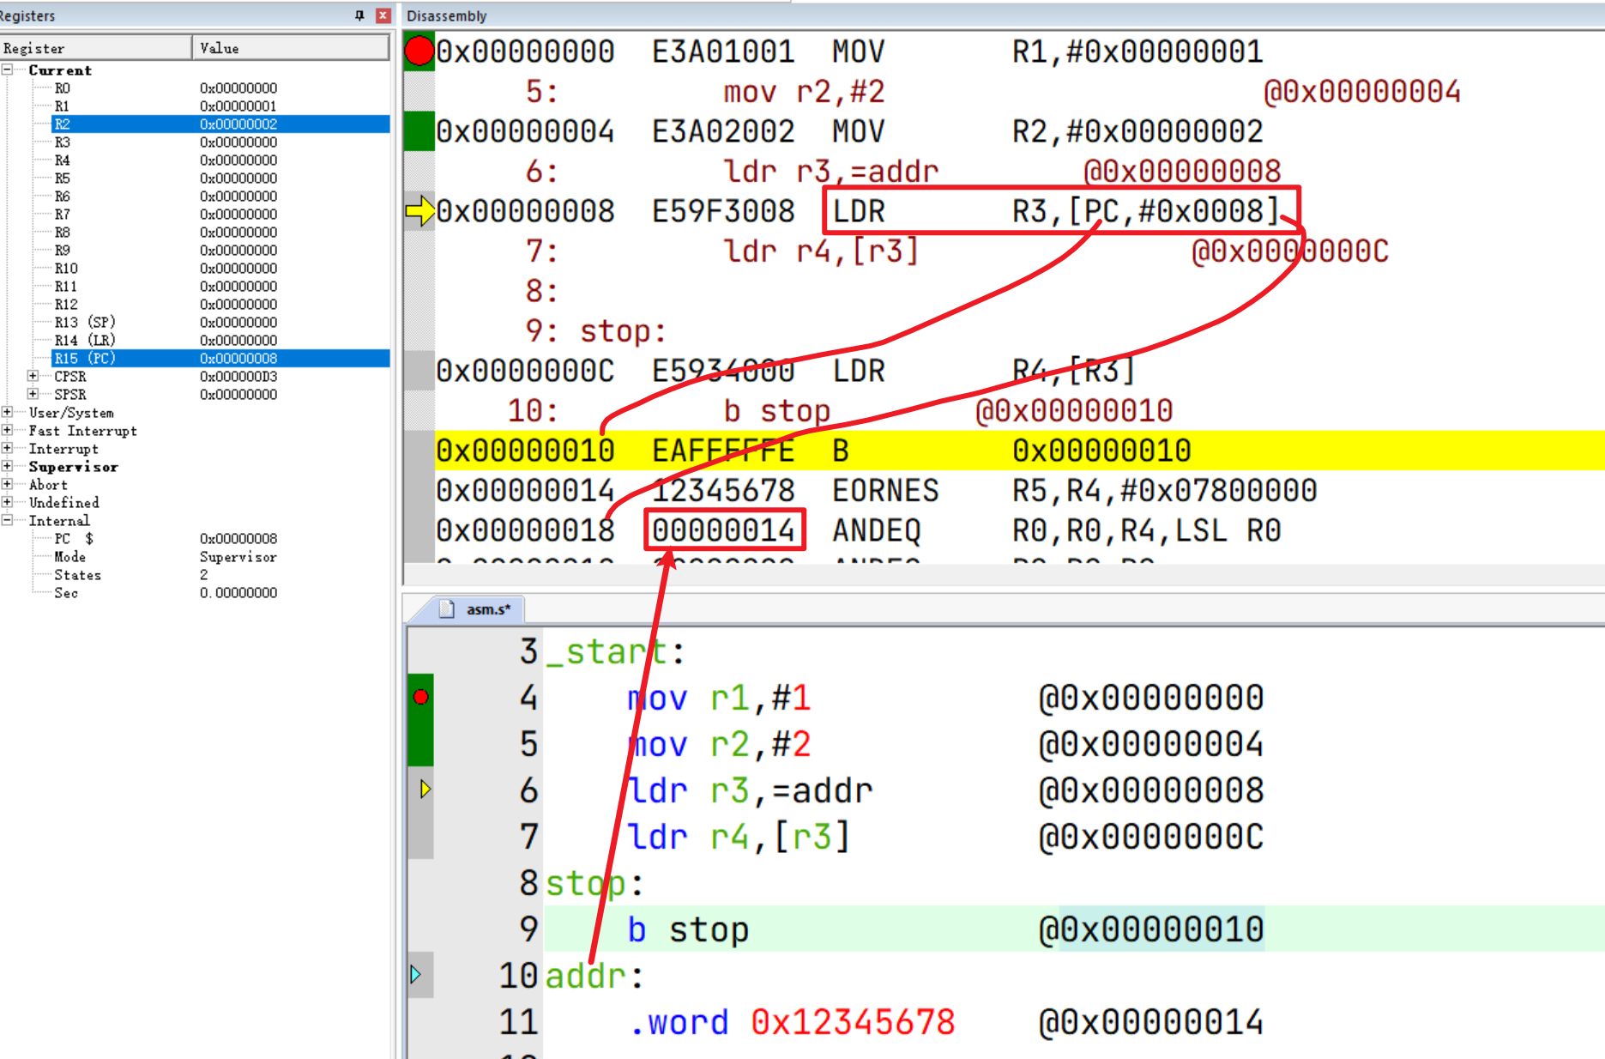Viewport: 1605px width, 1059px height.
Task: Click the _start: label in source
Action: tap(615, 651)
